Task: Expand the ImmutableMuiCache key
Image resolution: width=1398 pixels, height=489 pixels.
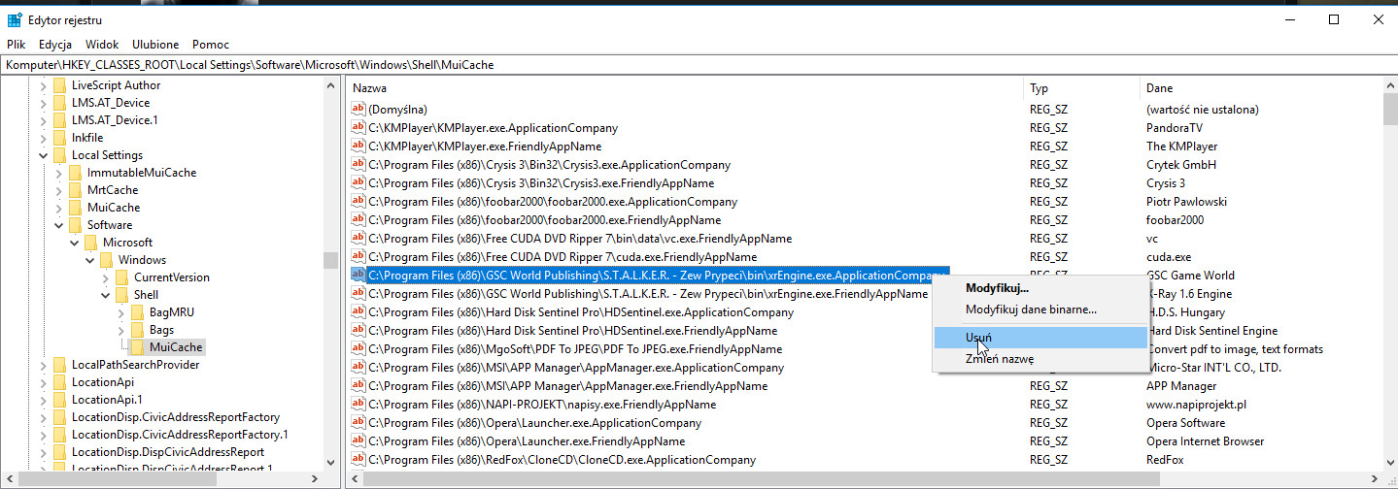Action: [59, 173]
